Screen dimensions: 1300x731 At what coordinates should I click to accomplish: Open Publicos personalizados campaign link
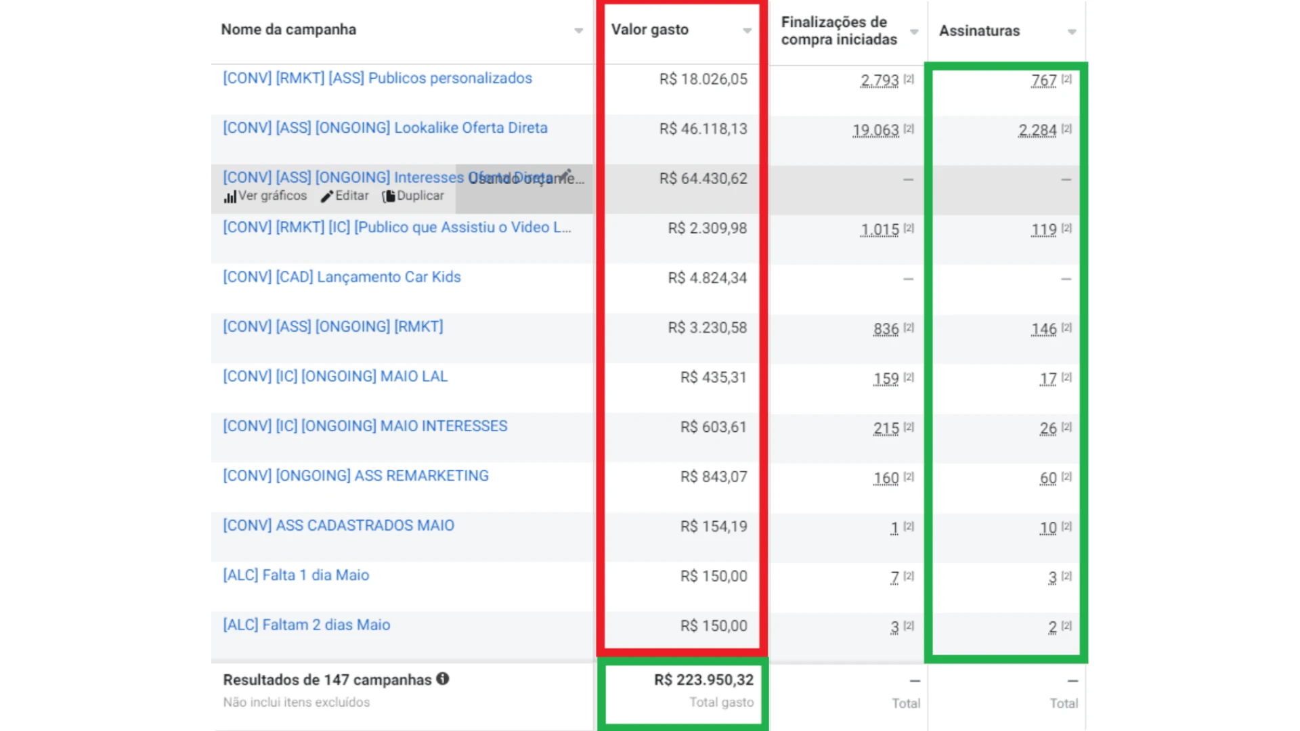click(x=377, y=79)
